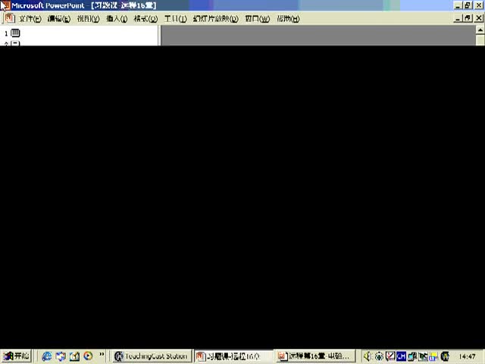
Task: Open the 帮助(H) menu
Action: click(288, 19)
